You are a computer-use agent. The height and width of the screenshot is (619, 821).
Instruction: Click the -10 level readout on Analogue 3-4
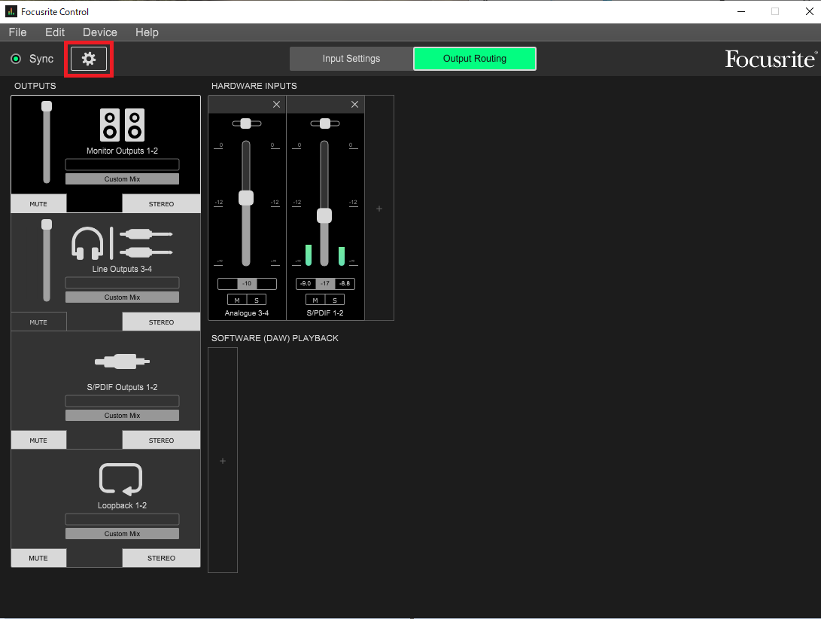point(247,284)
